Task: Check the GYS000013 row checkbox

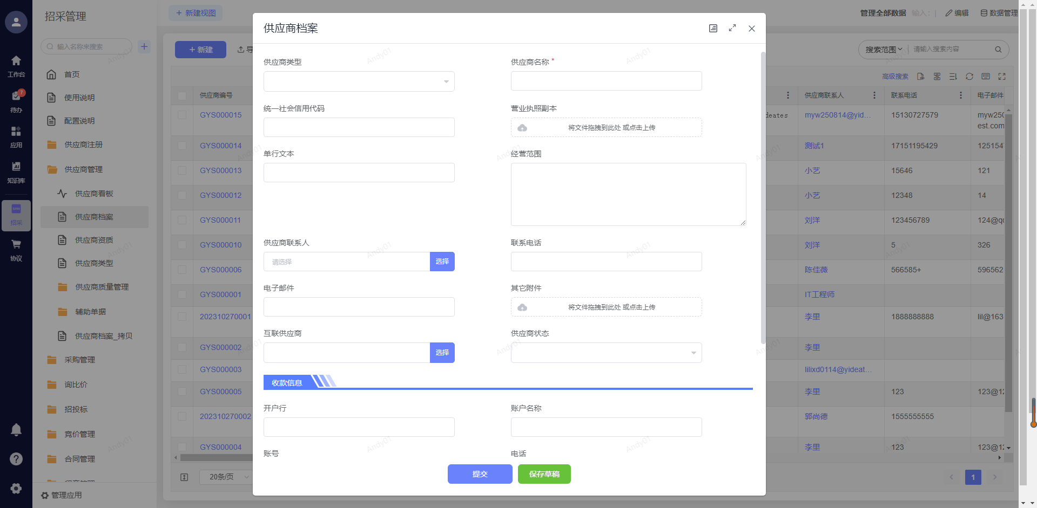Action: pos(182,170)
